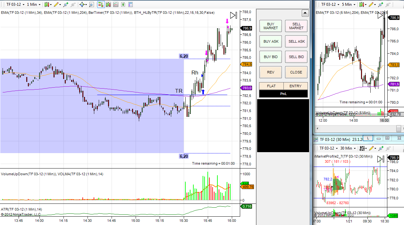This screenshot has height=225, width=404.
Task: Click the REV reverse position button
Action: click(271, 72)
